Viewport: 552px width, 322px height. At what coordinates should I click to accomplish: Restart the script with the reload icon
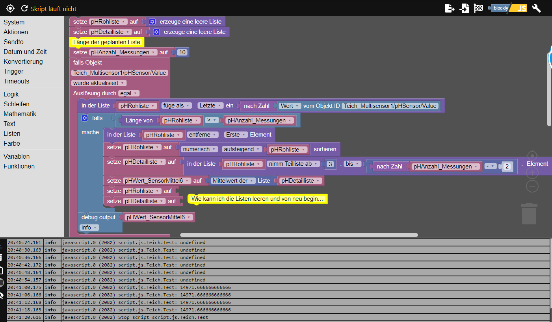click(x=24, y=8)
